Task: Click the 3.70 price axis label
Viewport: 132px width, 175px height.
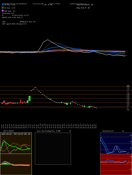Action: 128,110
